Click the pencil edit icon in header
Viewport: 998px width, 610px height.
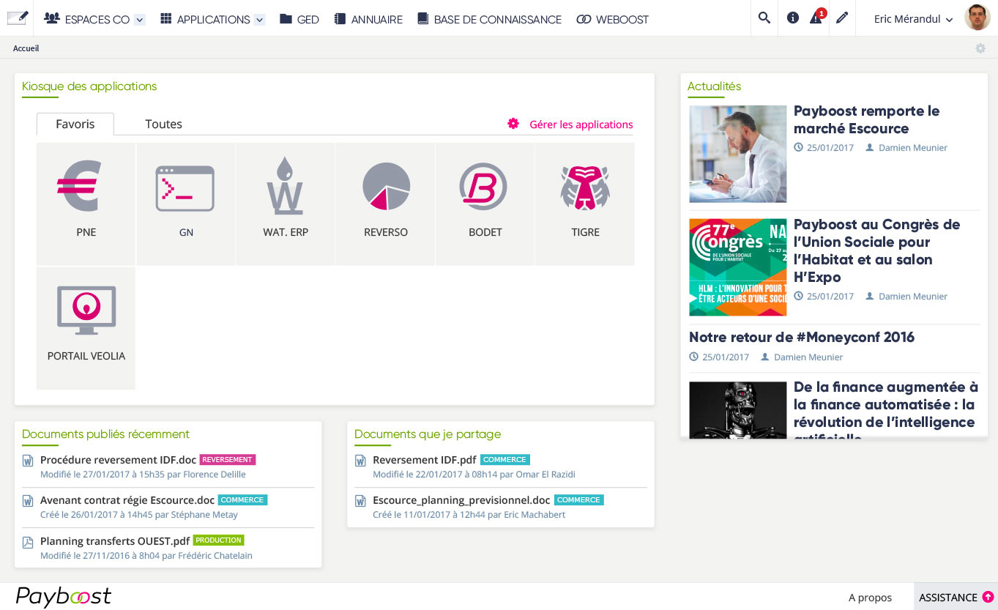[x=842, y=18]
